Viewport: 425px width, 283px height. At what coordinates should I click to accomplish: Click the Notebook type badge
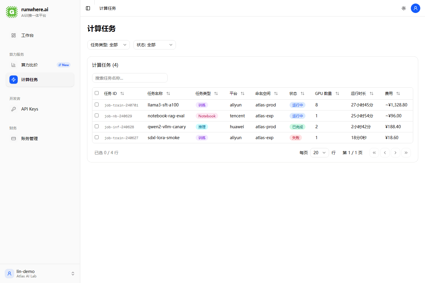point(207,116)
